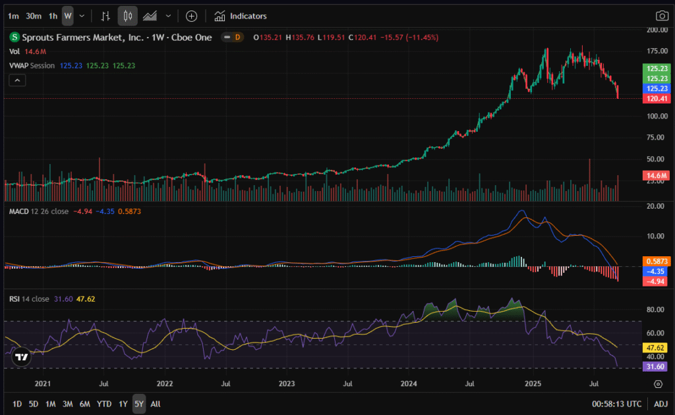Select the candlestick chart style icon
This screenshot has width=675, height=415.
tap(128, 16)
